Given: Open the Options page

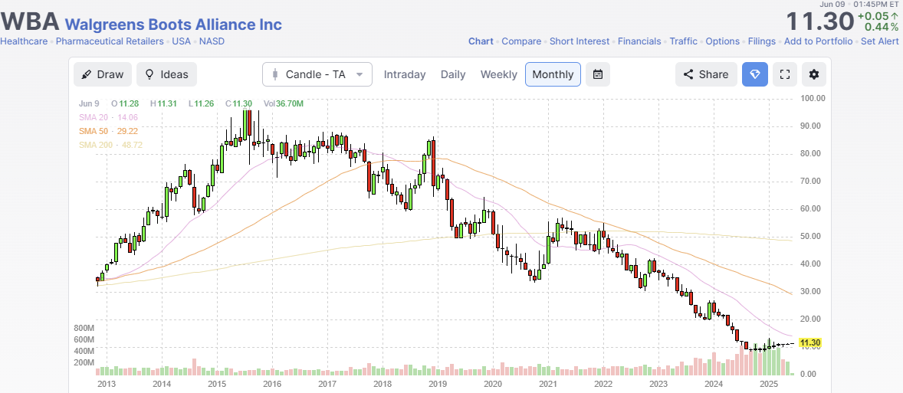Looking at the screenshot, I should 722,41.
